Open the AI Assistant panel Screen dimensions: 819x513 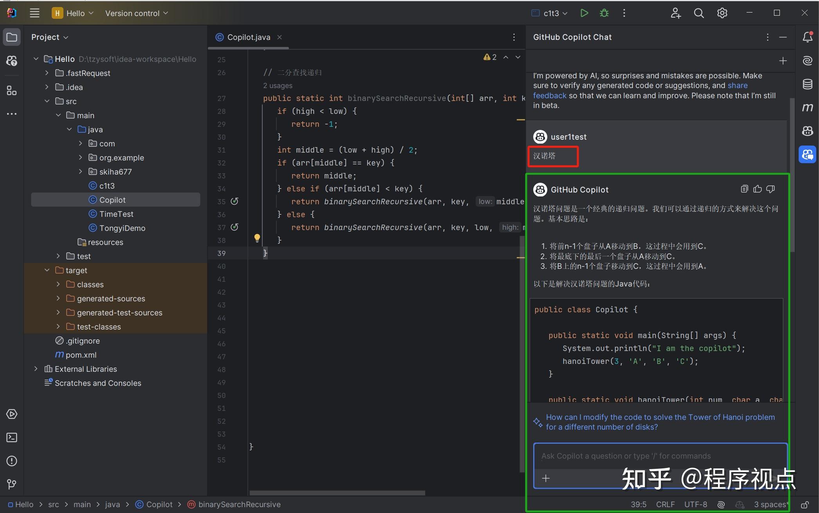(808, 60)
